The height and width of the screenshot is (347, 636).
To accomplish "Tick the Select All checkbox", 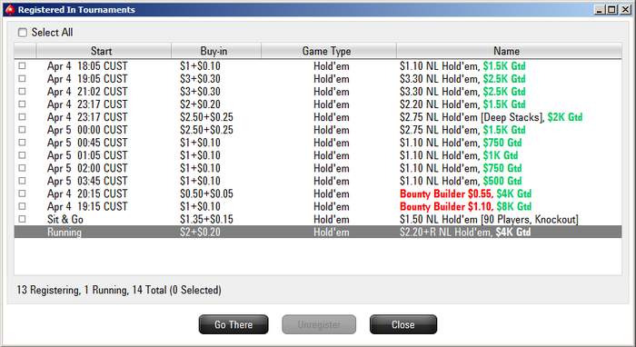I will click(x=23, y=33).
